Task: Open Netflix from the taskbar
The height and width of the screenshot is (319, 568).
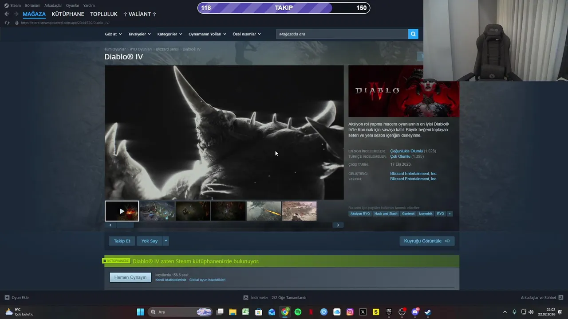Action: coord(311,312)
